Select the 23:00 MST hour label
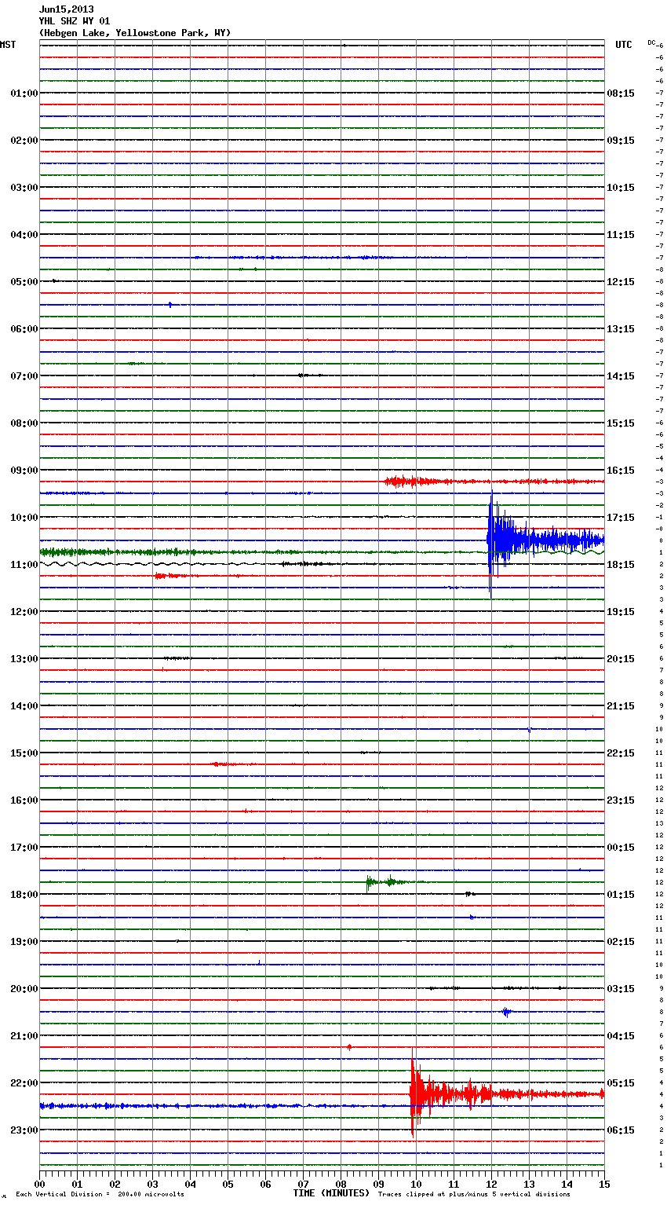This screenshot has width=667, height=1205. click(24, 1130)
